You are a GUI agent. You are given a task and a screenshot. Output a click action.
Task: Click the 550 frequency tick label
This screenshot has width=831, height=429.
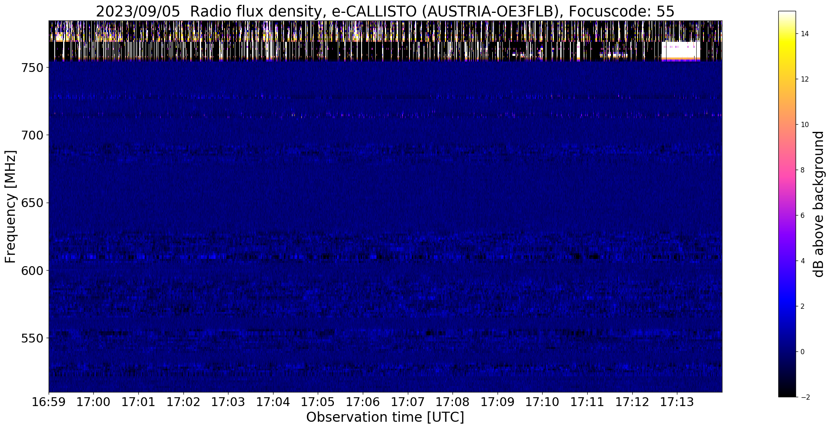[x=32, y=338]
